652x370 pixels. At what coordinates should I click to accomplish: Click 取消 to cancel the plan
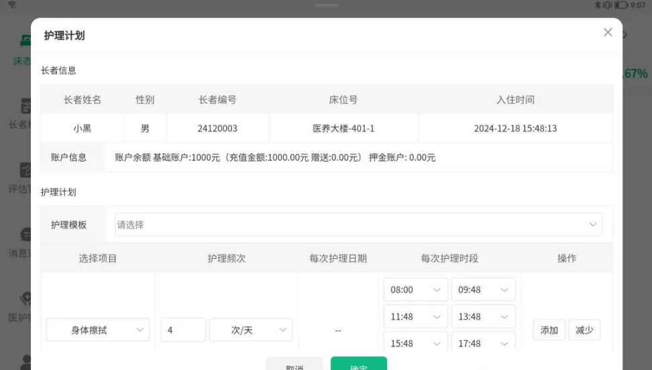click(294, 365)
